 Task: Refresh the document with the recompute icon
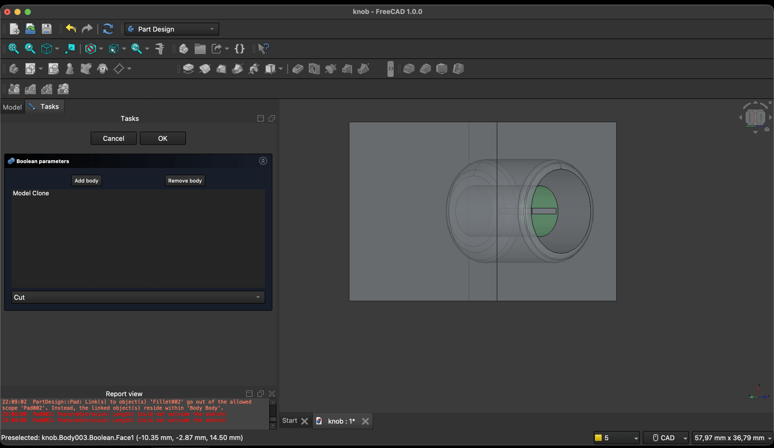108,29
